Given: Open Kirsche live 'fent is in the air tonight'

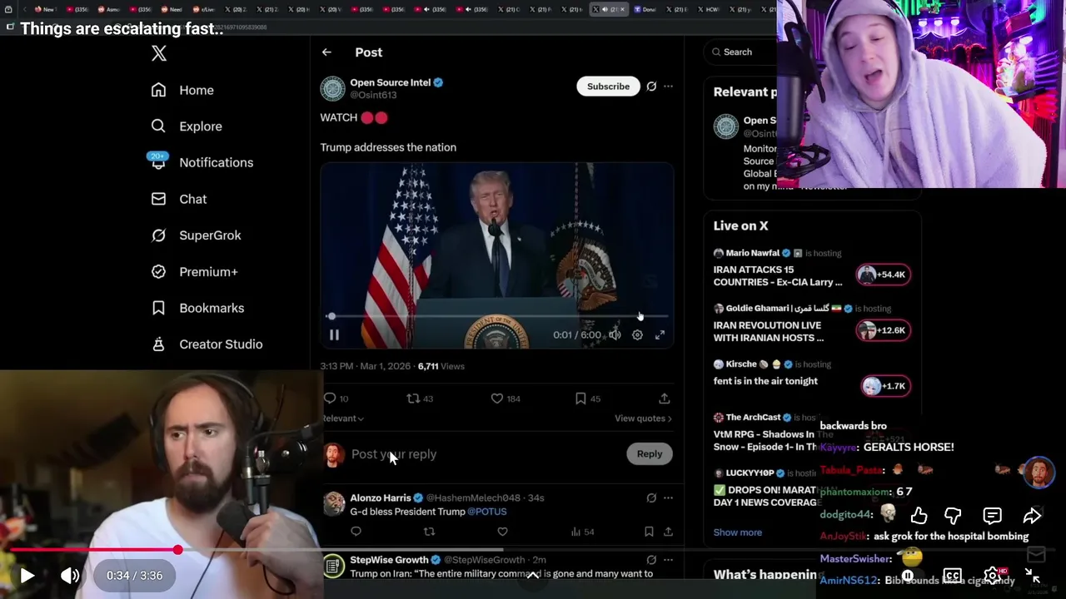Looking at the screenshot, I should pyautogui.click(x=765, y=381).
